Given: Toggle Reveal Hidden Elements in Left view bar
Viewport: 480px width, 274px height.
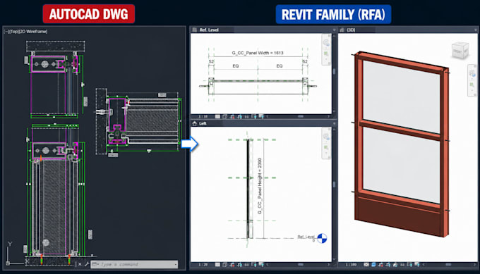Looking at the screenshot, I should (254, 265).
